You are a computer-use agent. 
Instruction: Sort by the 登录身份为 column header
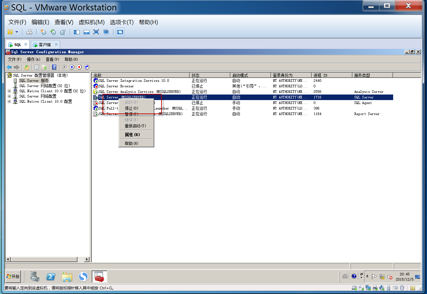tap(291, 75)
